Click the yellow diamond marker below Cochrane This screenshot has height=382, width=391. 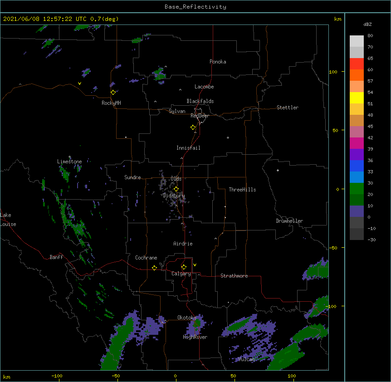tap(154, 268)
